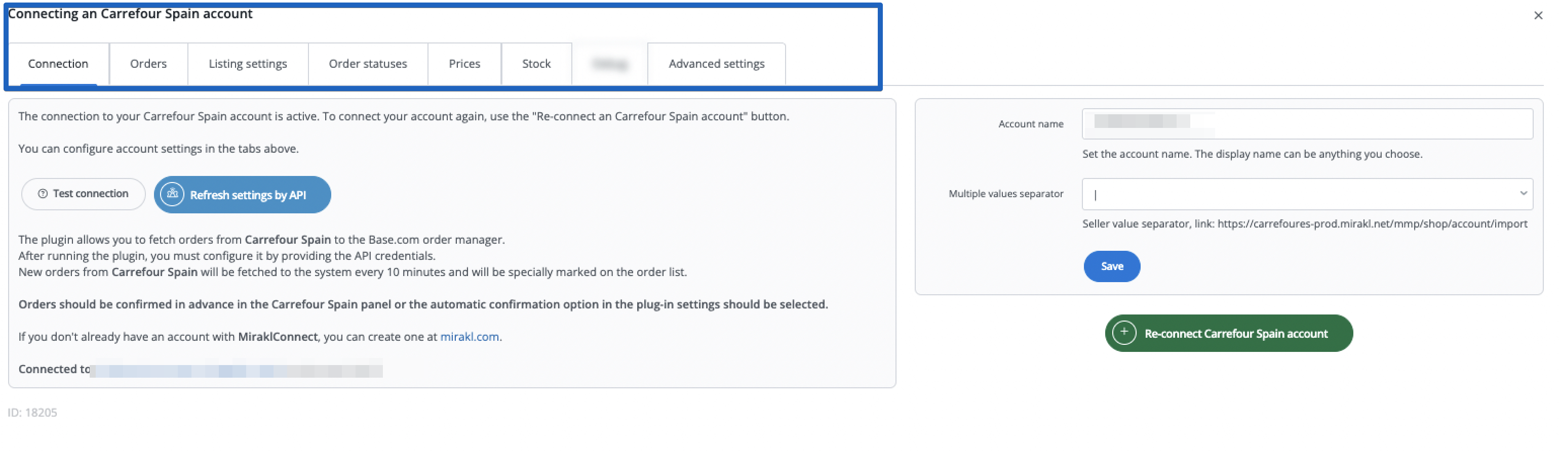Click the icon inside Refresh settings by API
Image resolution: width=1559 pixels, height=451 pixels.
(x=173, y=195)
